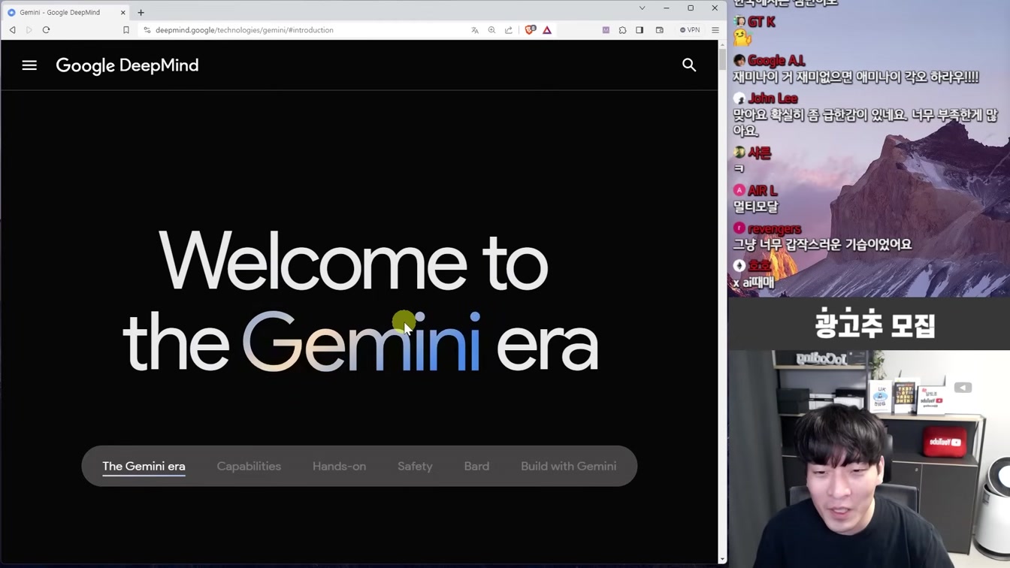Screen dimensions: 1010x568
Task: Open the DeepMind hamburger menu
Action: tap(29, 65)
